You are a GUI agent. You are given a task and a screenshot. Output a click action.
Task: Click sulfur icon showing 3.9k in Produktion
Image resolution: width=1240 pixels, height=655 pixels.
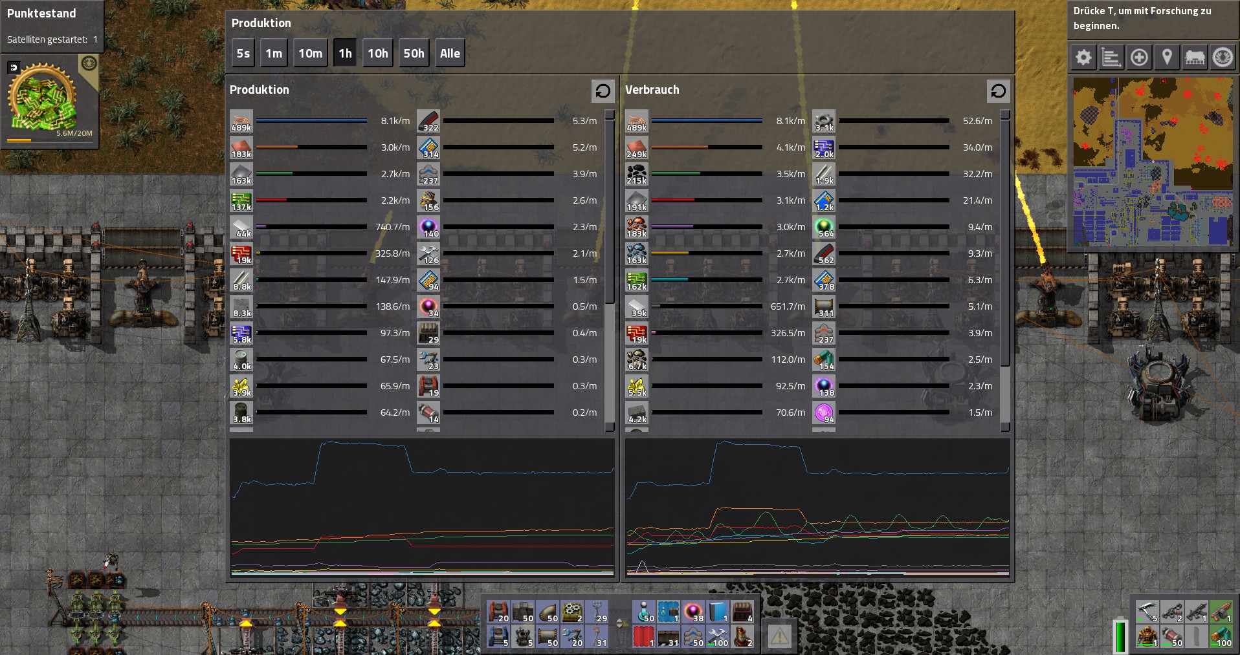coord(241,386)
